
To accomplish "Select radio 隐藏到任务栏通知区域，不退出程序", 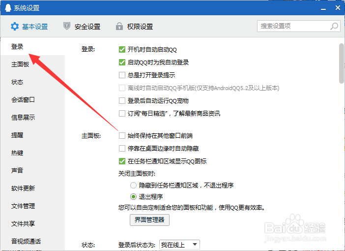I will [133, 186].
